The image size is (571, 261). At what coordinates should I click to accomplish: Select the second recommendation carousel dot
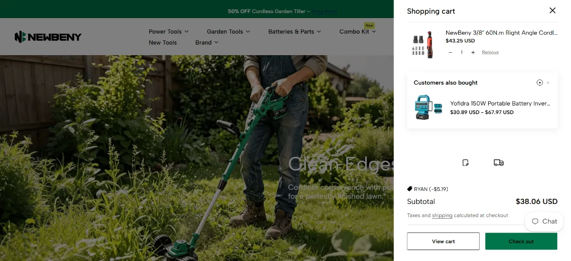[548, 83]
